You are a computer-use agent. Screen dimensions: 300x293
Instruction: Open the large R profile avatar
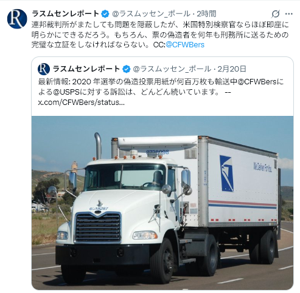click(17, 19)
